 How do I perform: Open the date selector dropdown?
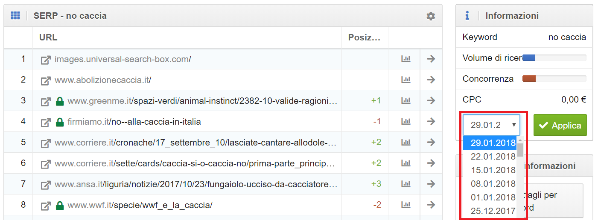pyautogui.click(x=491, y=125)
